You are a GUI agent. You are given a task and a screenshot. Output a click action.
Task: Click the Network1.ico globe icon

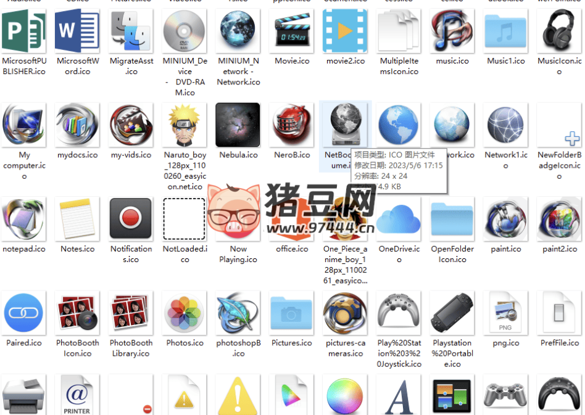[505, 125]
